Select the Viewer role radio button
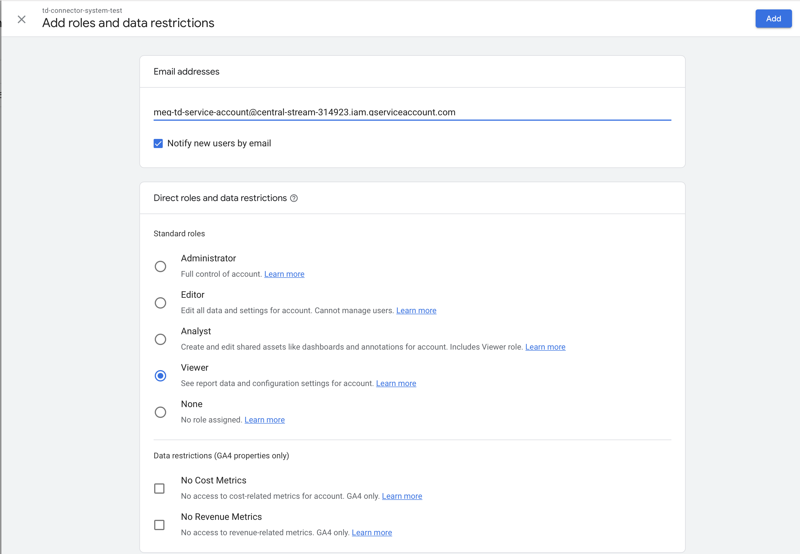 coord(160,376)
